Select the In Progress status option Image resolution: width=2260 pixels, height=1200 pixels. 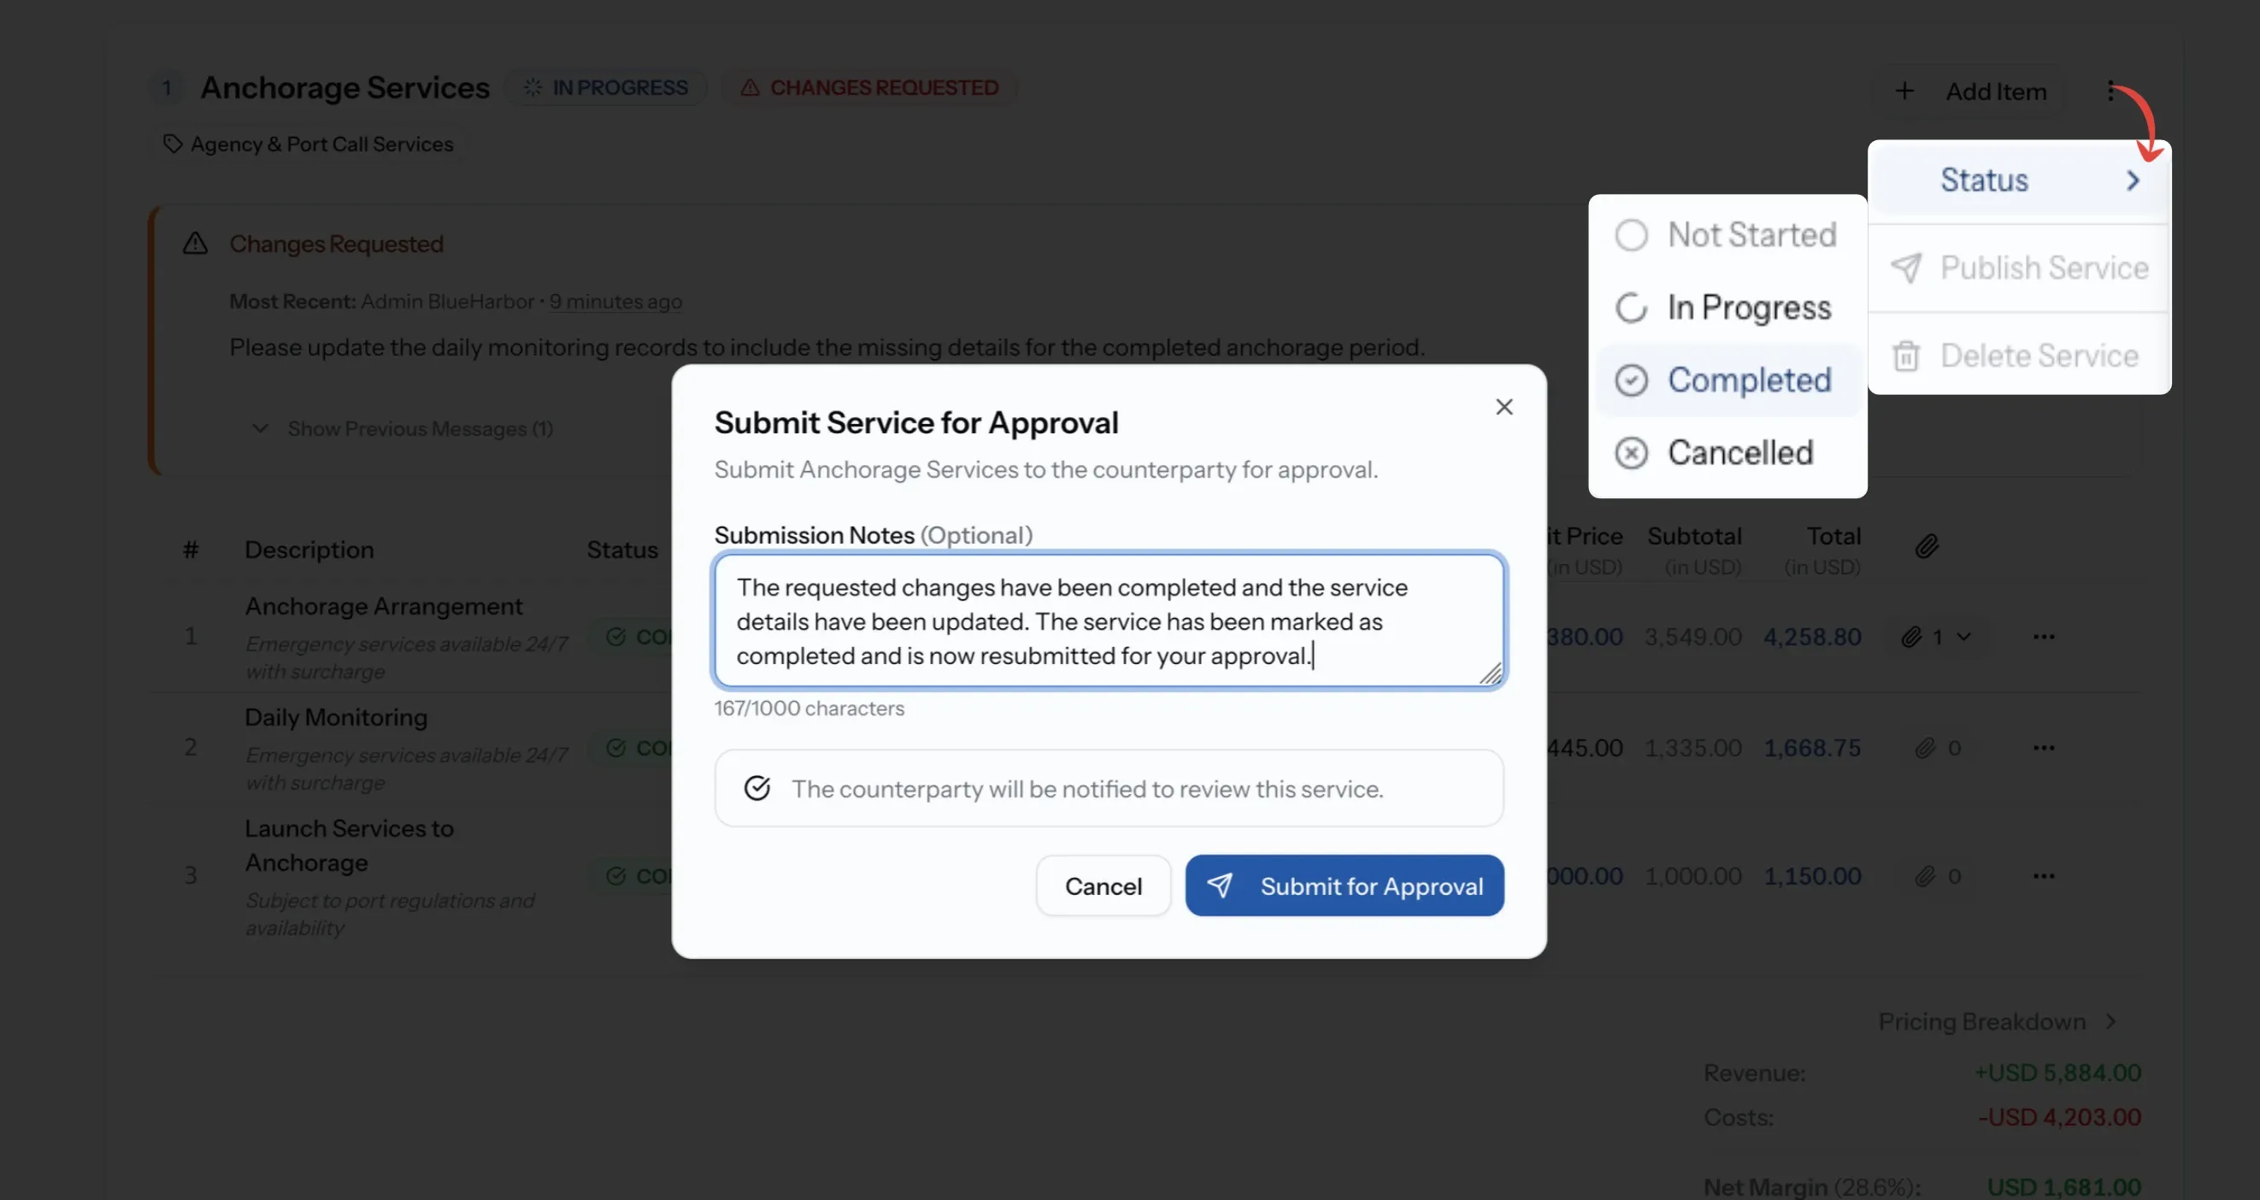1726,307
